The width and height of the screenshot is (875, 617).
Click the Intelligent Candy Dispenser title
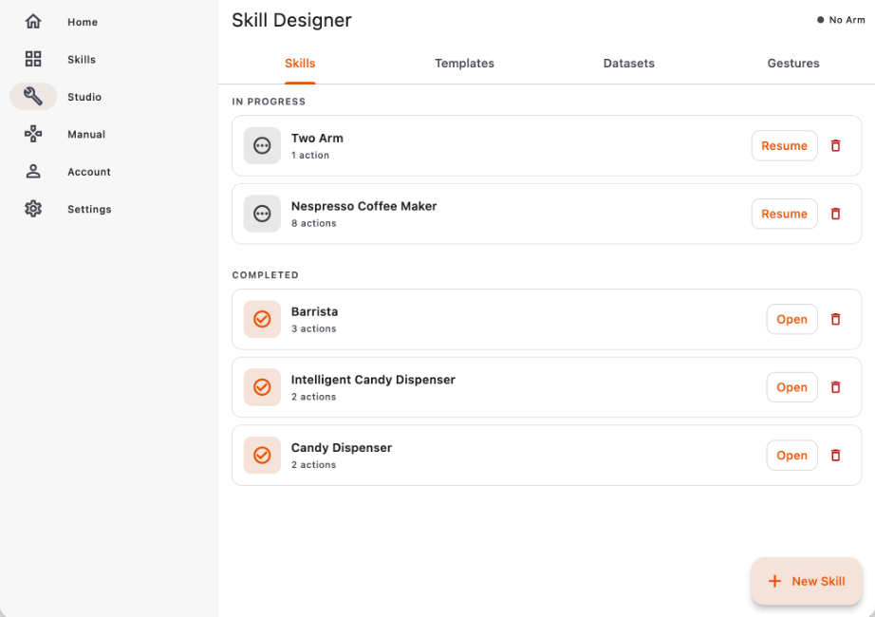coord(373,380)
